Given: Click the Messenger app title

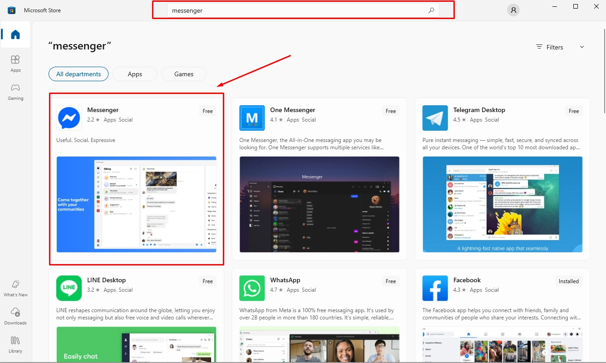Looking at the screenshot, I should (x=103, y=110).
